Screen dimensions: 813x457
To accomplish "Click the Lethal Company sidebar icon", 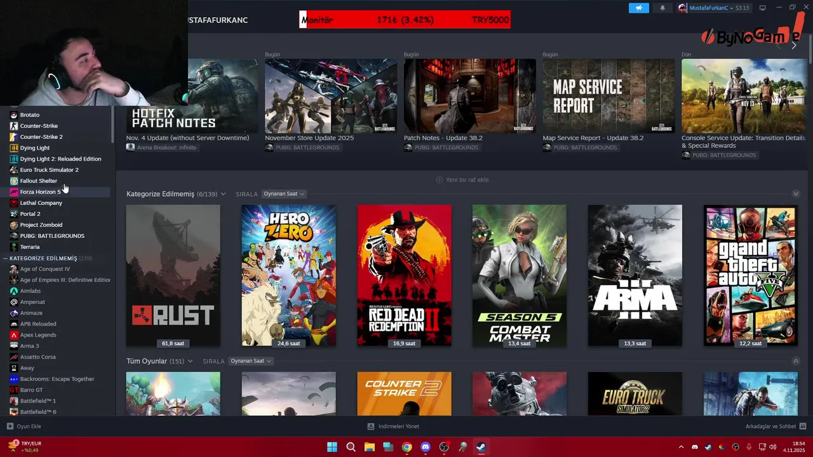I will [x=14, y=202].
